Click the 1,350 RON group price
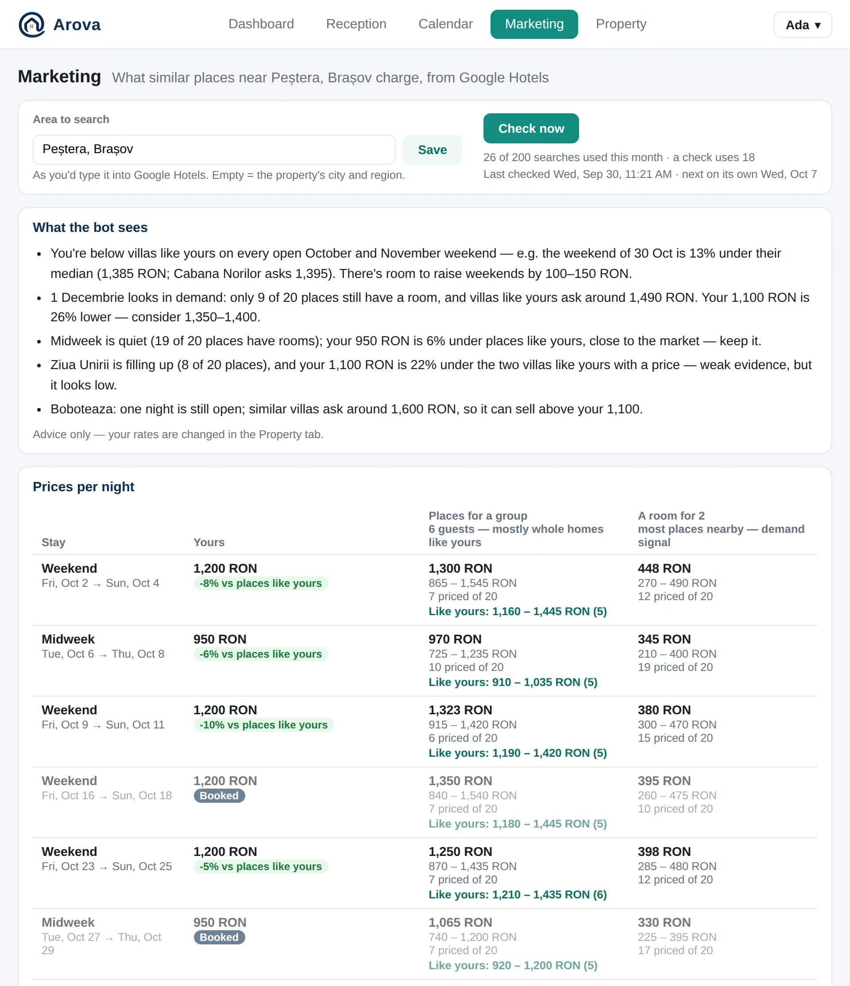This screenshot has height=986, width=850. (x=460, y=781)
